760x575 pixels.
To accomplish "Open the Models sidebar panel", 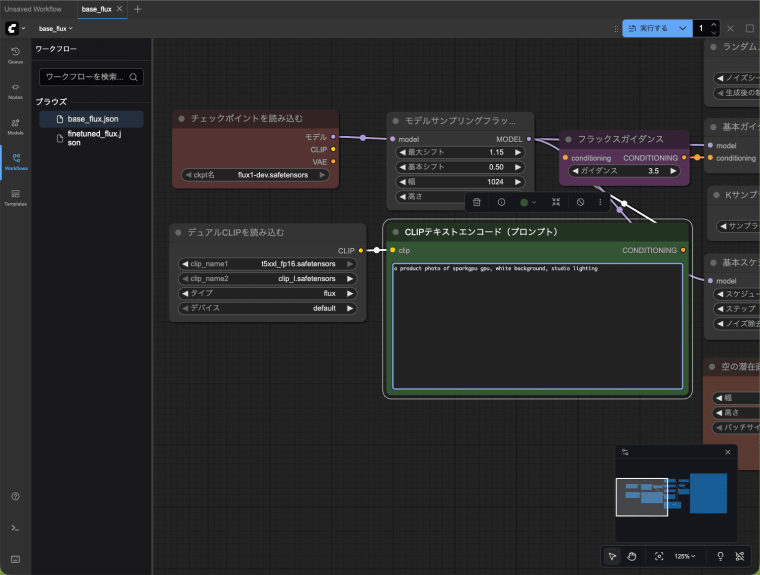I will (x=15, y=127).
